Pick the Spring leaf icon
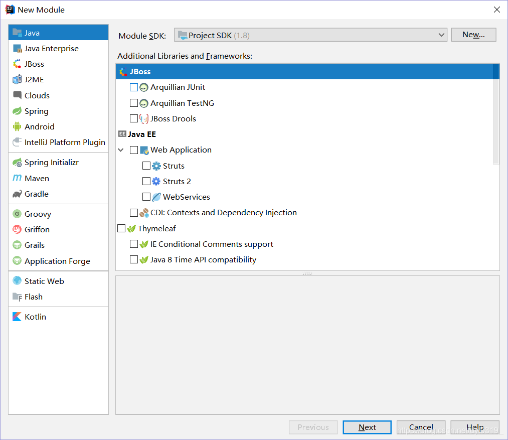The image size is (508, 440). tap(17, 111)
